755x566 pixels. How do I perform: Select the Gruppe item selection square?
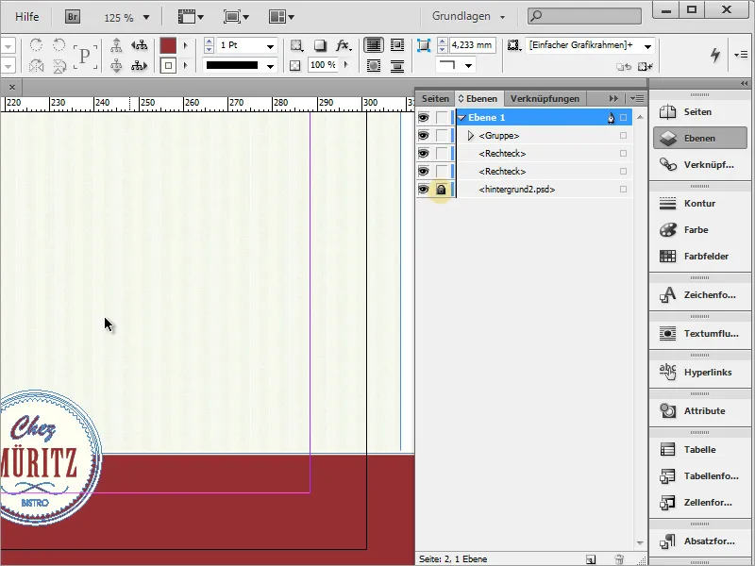click(624, 136)
